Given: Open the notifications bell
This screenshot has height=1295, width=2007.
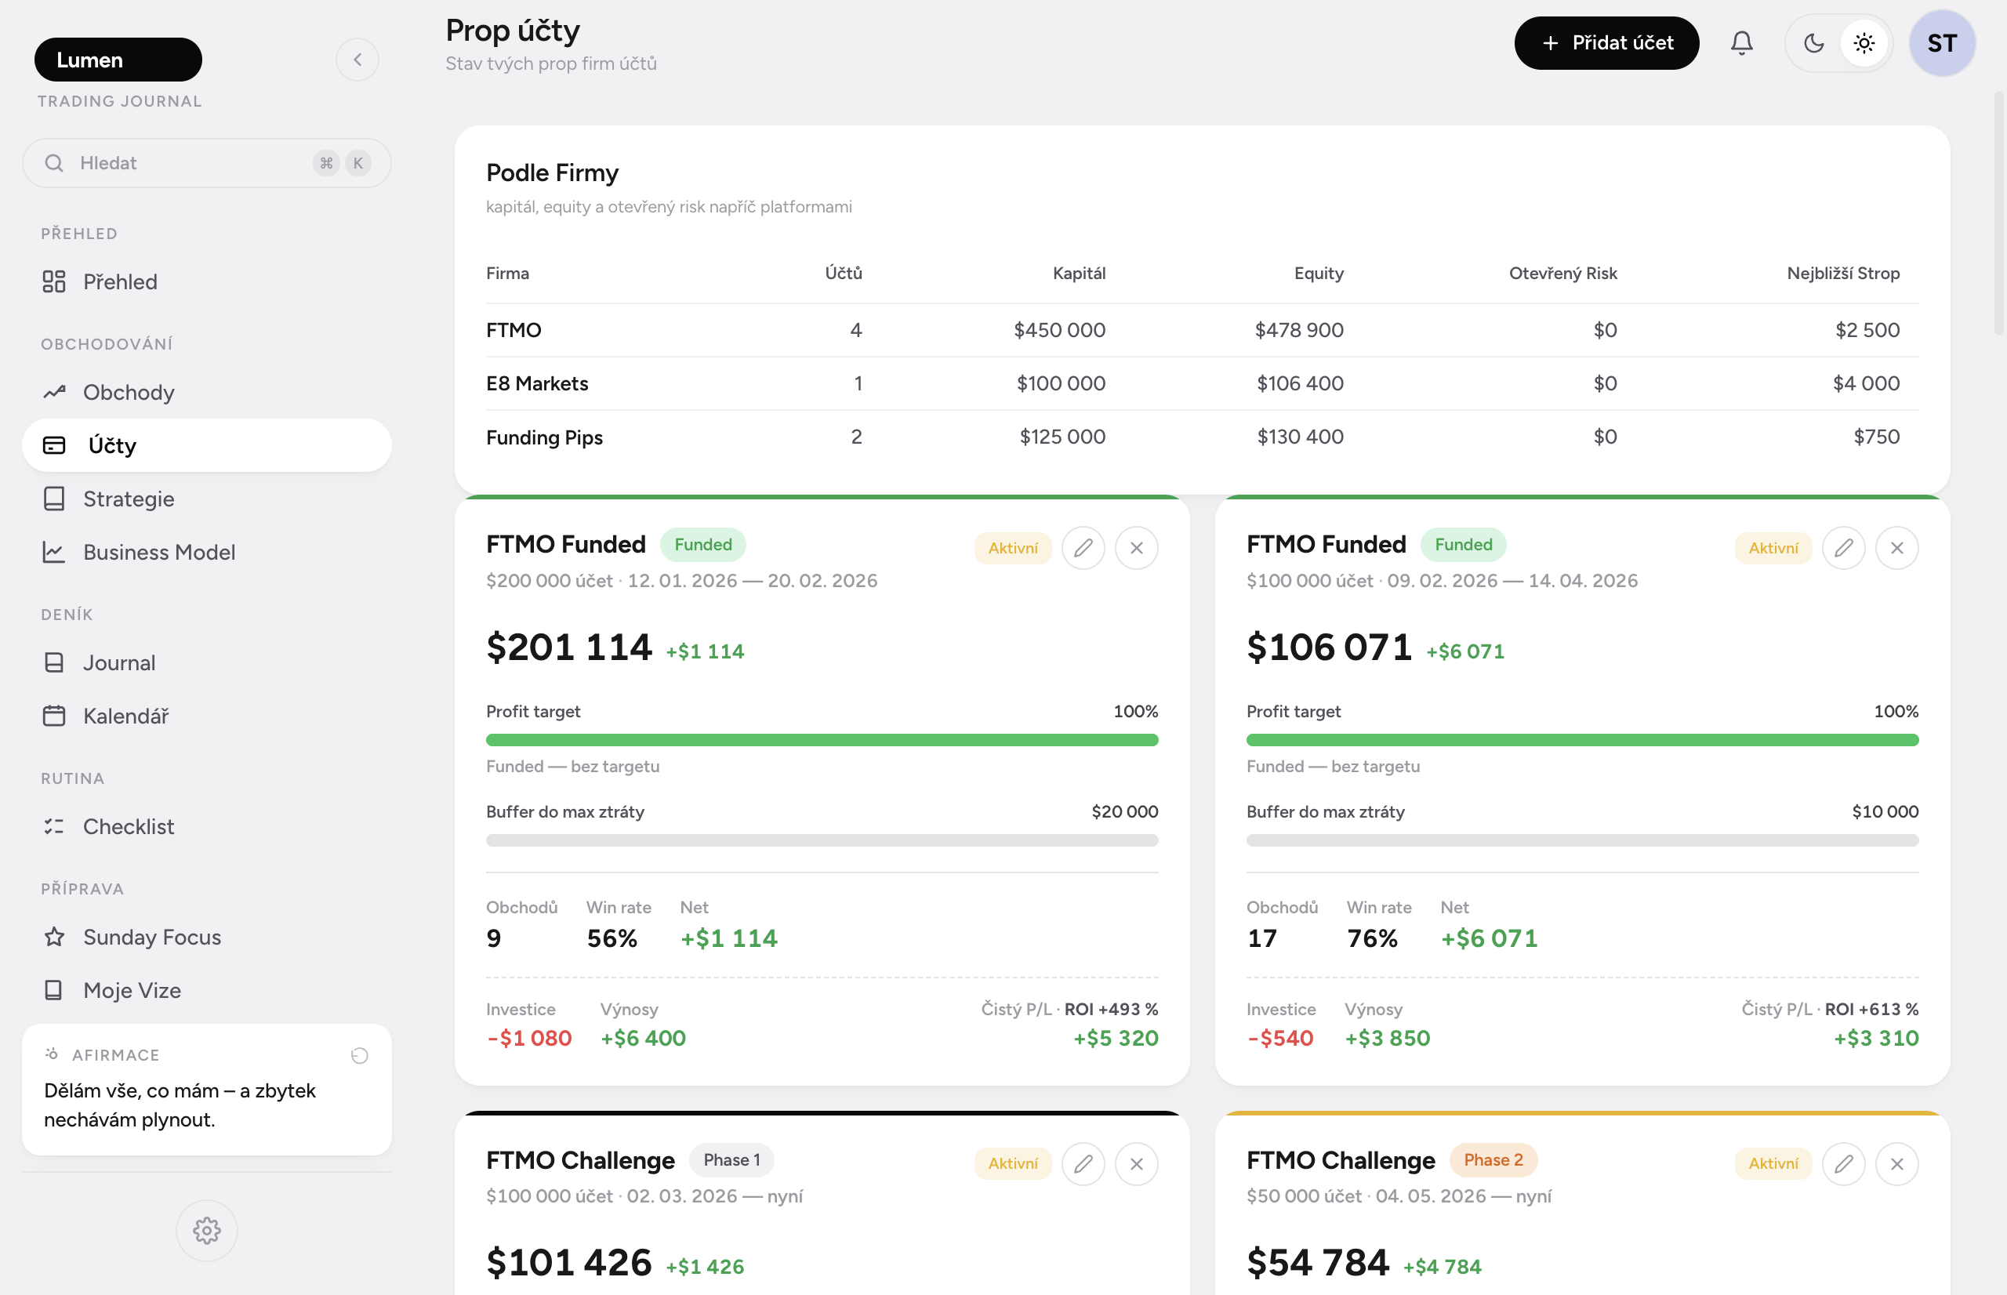Looking at the screenshot, I should pos(1741,43).
